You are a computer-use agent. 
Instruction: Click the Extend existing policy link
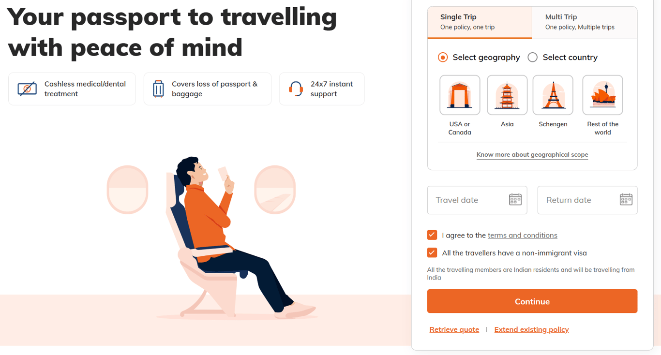(x=531, y=329)
